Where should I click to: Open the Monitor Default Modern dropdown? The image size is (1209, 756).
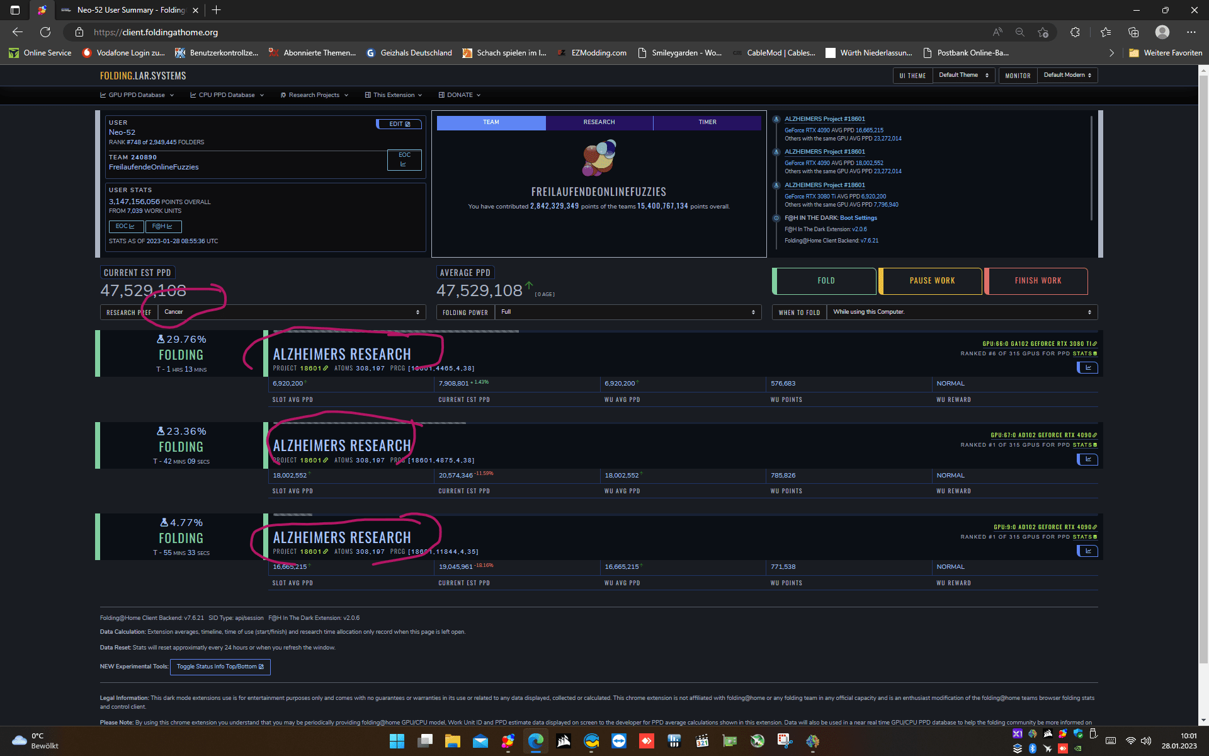pyautogui.click(x=1067, y=75)
